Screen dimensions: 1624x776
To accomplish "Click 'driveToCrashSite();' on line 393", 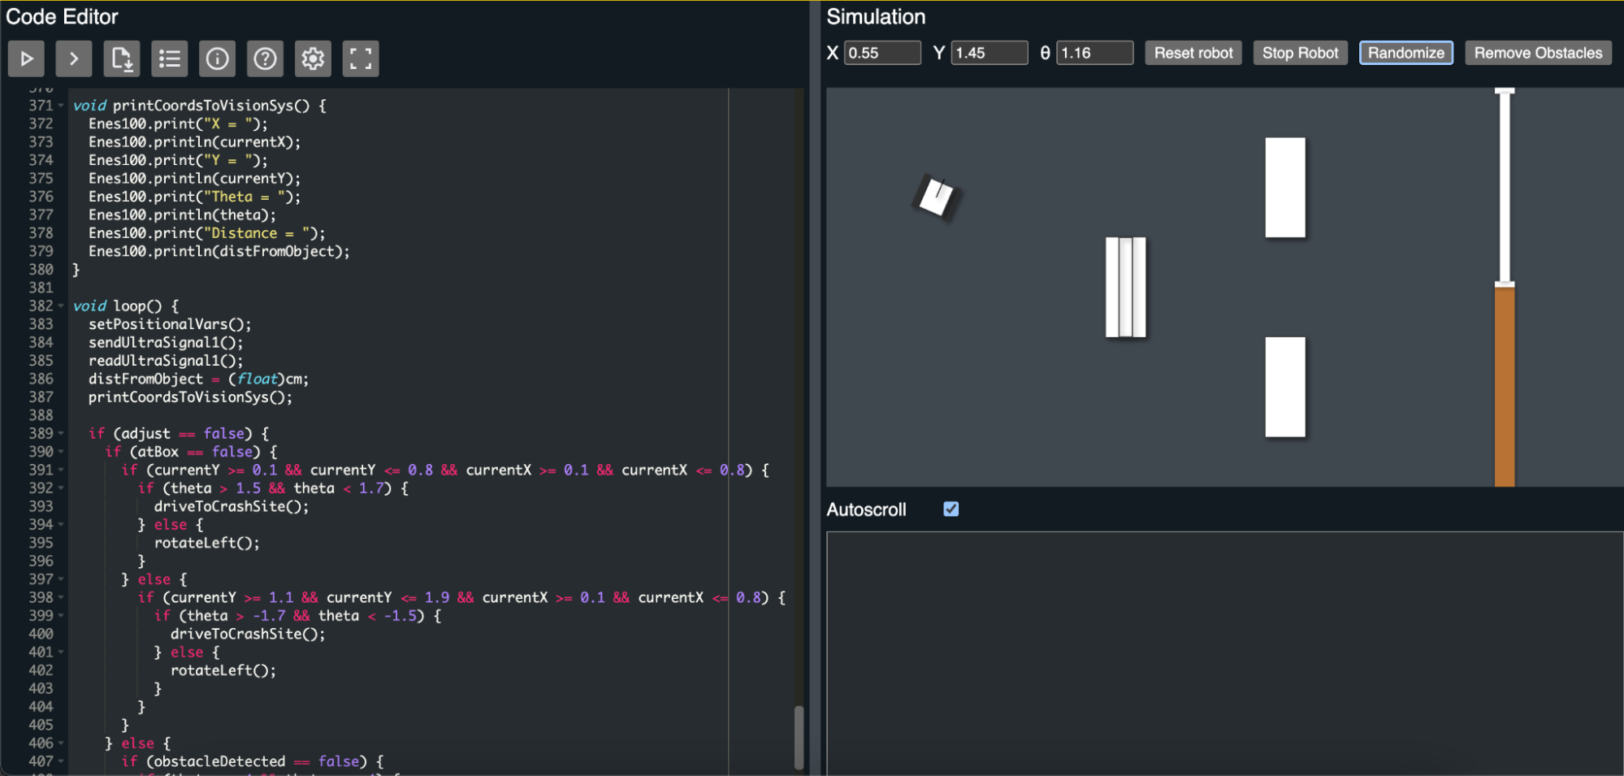I will [232, 506].
